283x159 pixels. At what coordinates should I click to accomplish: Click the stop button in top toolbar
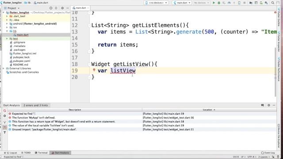point(245,3)
